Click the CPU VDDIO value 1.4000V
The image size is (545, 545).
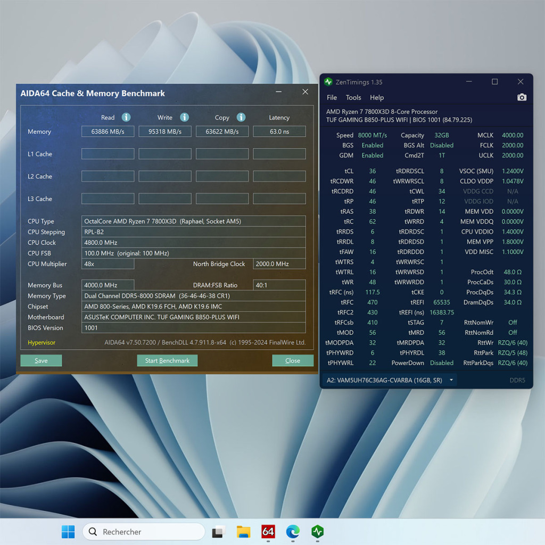513,232
